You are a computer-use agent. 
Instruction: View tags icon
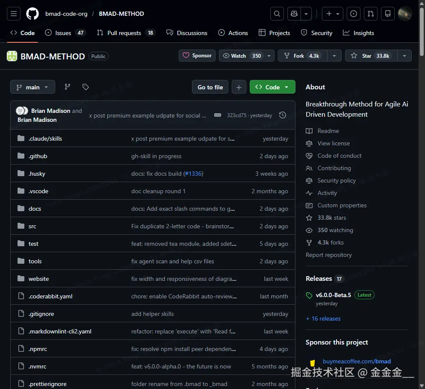click(86, 87)
